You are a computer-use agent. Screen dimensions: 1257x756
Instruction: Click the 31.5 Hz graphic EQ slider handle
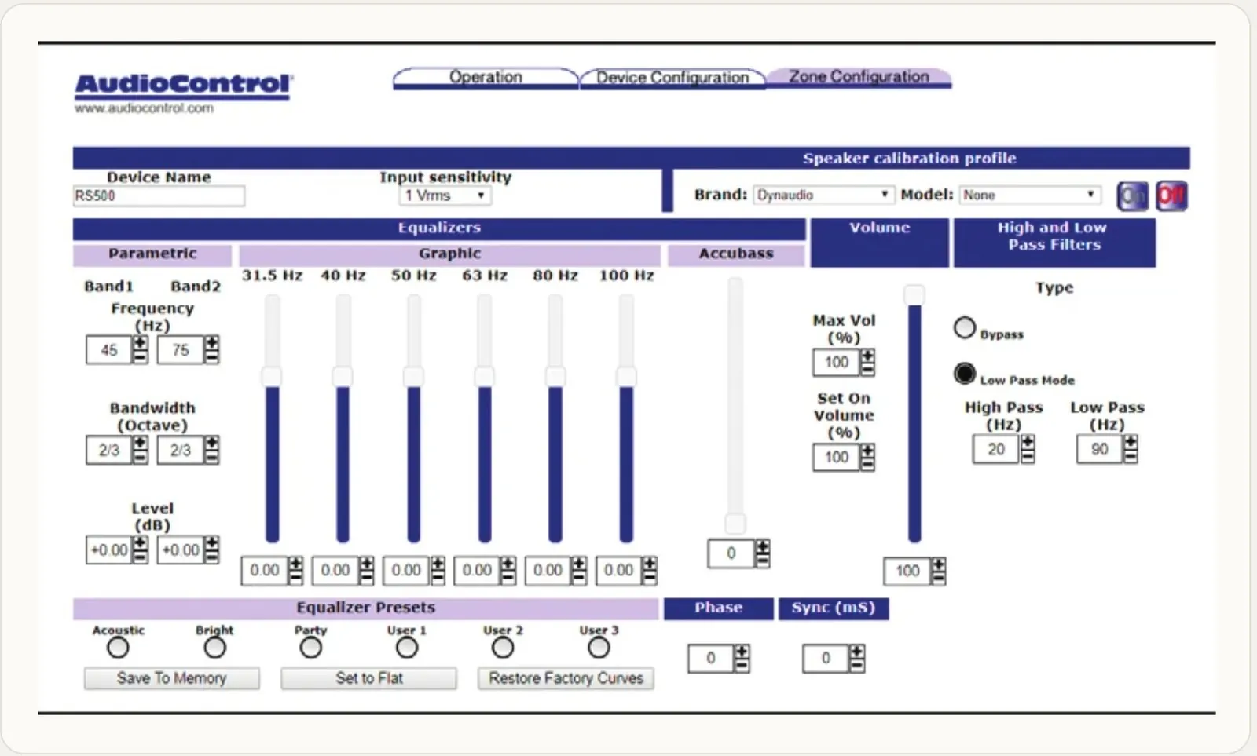point(272,376)
